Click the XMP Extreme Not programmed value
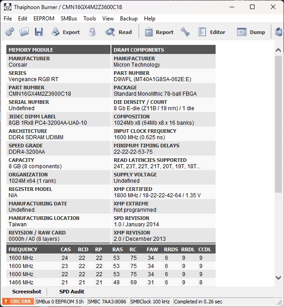 [x=135, y=210]
